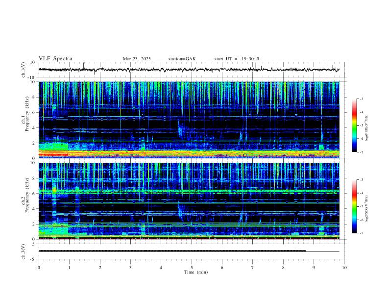Select the ch.2 "Frequency (kHz)" axis label
This screenshot has width=388, height=300.
27,195
